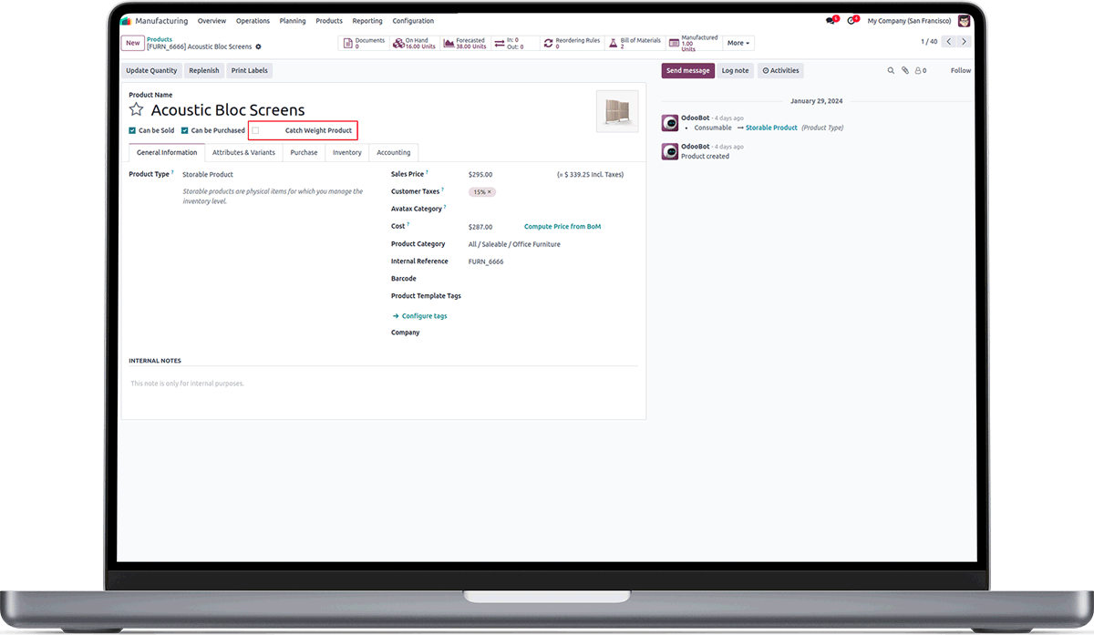The height and width of the screenshot is (635, 1094).
Task: Open the Product Type Storable Product selector
Action: pos(208,174)
